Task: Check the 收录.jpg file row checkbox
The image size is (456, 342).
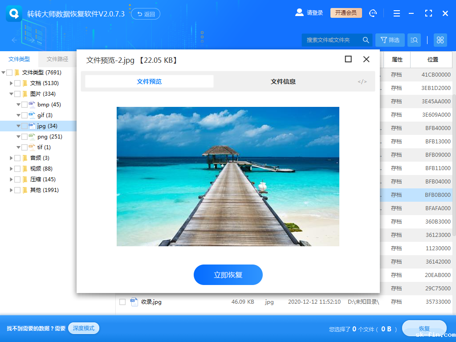Action: tap(122, 301)
